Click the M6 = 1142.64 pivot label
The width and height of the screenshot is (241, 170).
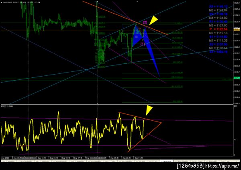tap(218, 10)
